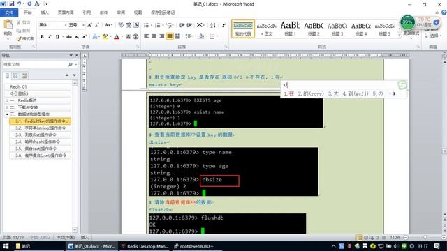Toggle italic formatting
The image size is (447, 251).
click(x=50, y=36)
